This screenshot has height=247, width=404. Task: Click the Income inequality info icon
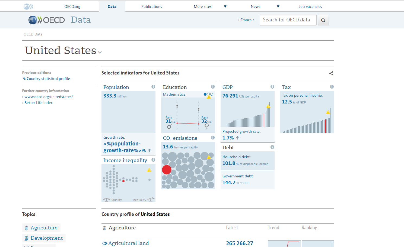point(153,160)
